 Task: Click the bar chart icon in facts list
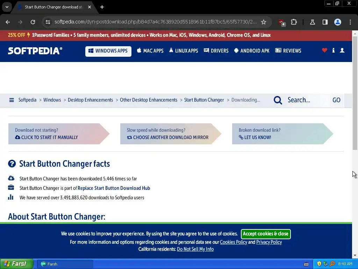point(11,197)
